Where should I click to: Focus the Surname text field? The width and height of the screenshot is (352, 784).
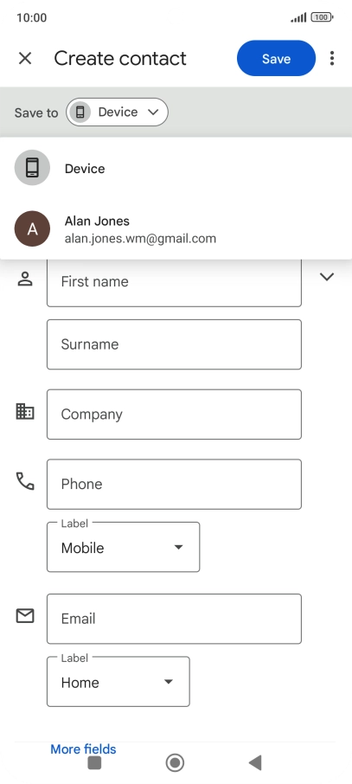coord(174,344)
